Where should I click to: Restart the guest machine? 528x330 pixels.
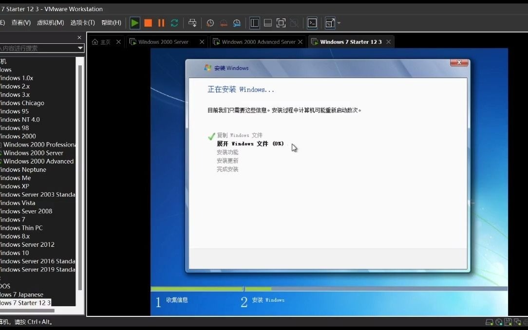point(174,23)
